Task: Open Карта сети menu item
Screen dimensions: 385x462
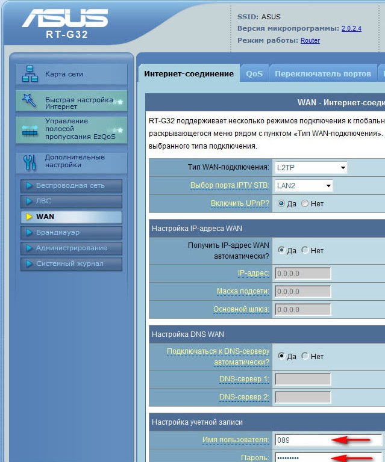Action: (71, 74)
